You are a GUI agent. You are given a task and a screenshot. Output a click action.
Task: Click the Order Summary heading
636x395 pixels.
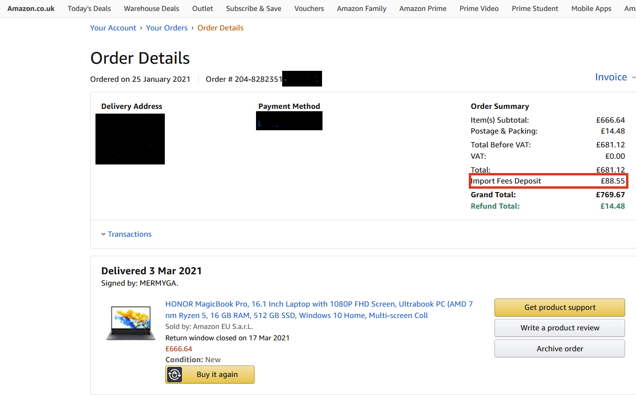pos(500,106)
